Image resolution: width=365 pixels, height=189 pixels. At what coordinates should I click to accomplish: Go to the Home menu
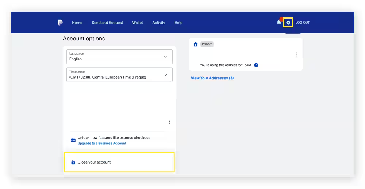point(77,23)
